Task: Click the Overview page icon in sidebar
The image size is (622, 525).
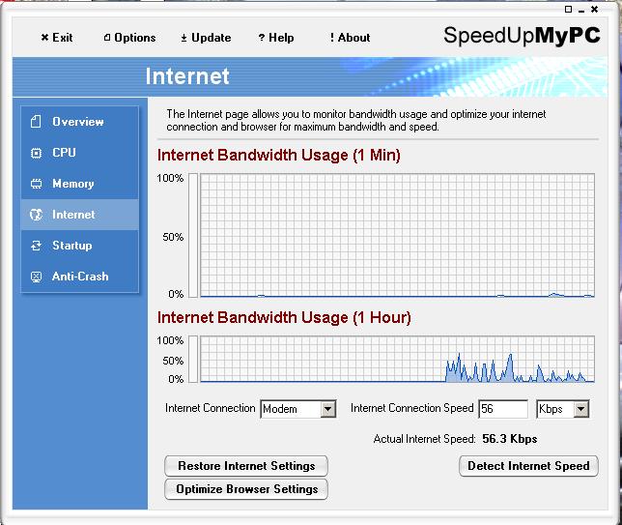Action: tap(36, 122)
